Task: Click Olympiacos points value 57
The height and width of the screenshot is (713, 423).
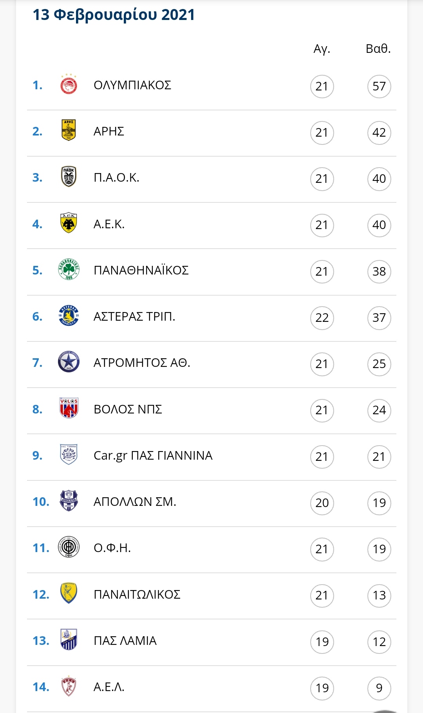Action: (x=379, y=86)
